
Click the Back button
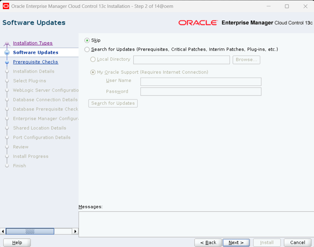pyautogui.click(x=208, y=243)
